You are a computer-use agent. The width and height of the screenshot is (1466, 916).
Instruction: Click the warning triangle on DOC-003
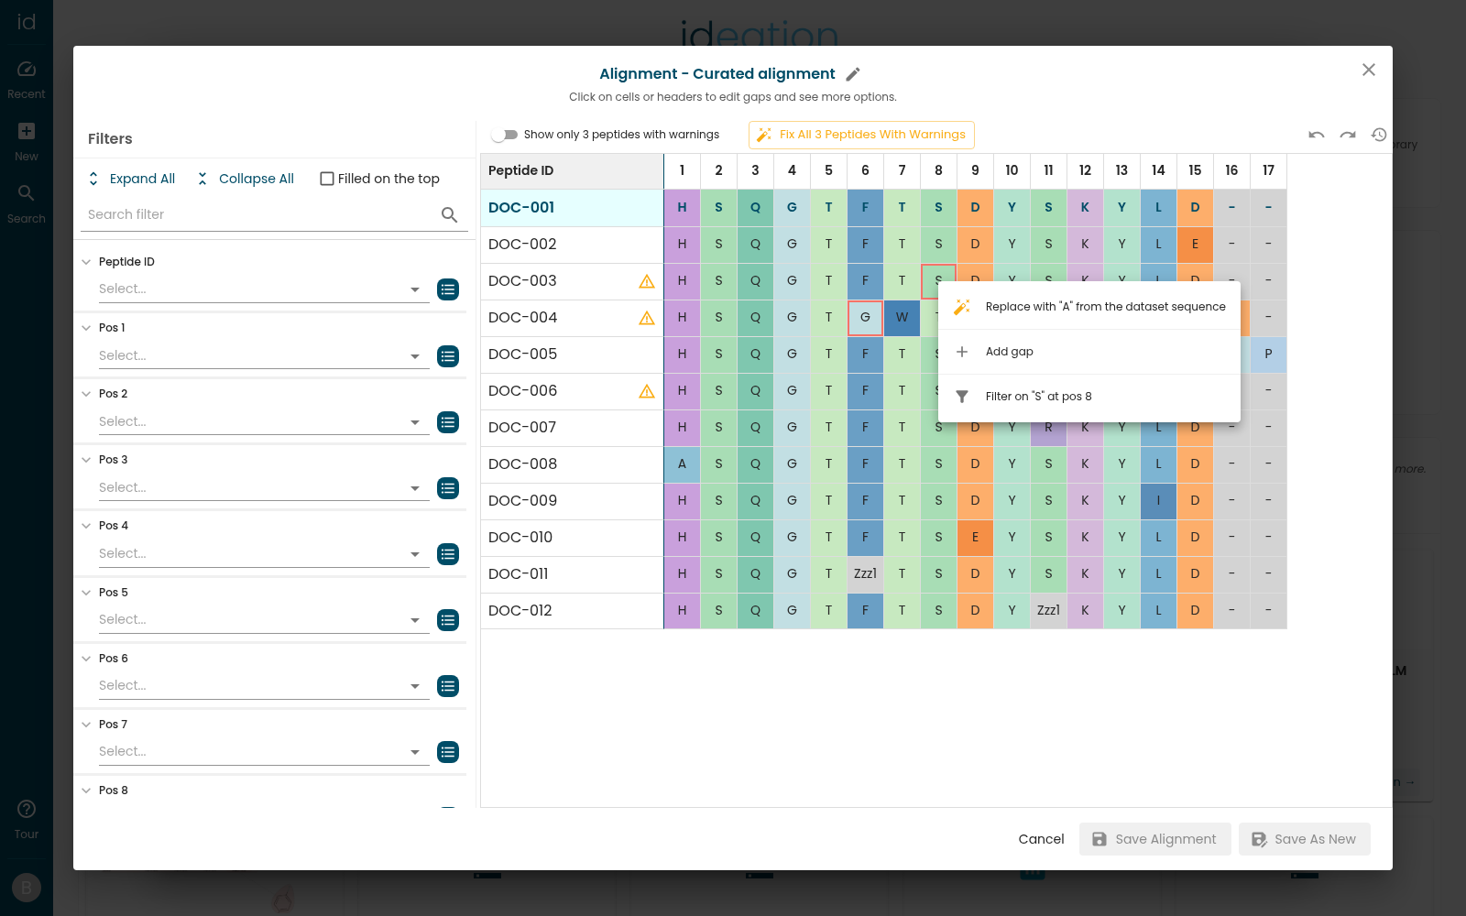pos(647,281)
